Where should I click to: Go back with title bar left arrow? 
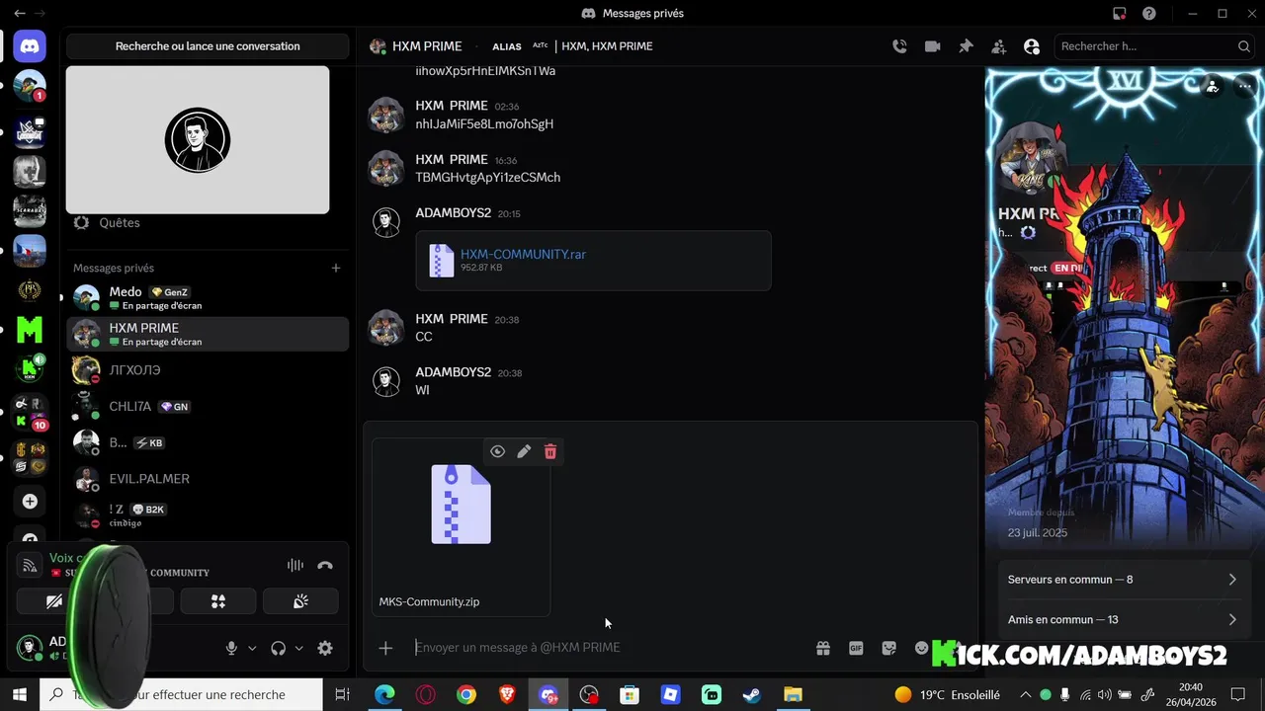(x=19, y=13)
